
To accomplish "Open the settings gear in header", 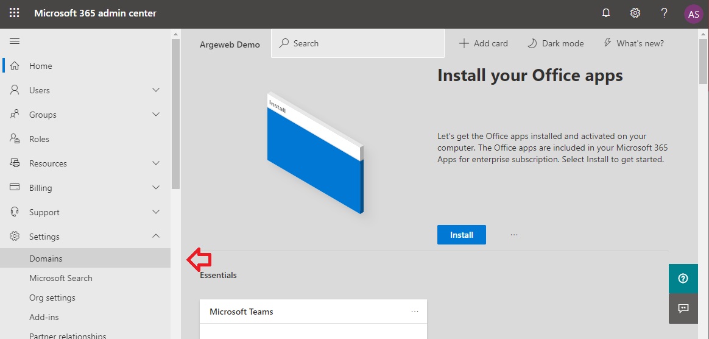I will (635, 13).
